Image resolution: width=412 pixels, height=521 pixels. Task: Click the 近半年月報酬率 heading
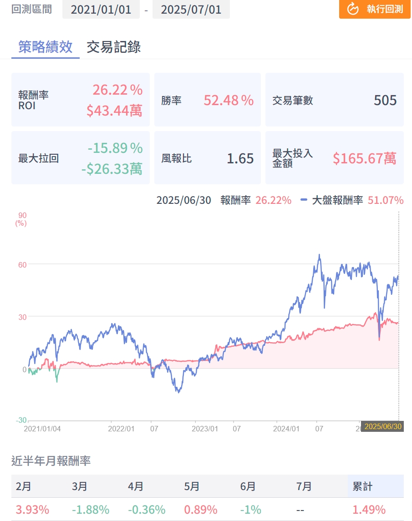tap(51, 461)
